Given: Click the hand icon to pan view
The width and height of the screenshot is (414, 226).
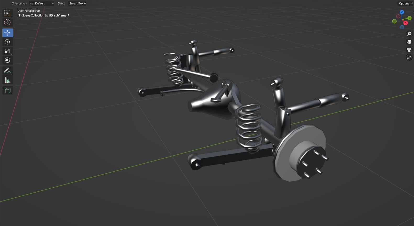Looking at the screenshot, I should [x=409, y=42].
